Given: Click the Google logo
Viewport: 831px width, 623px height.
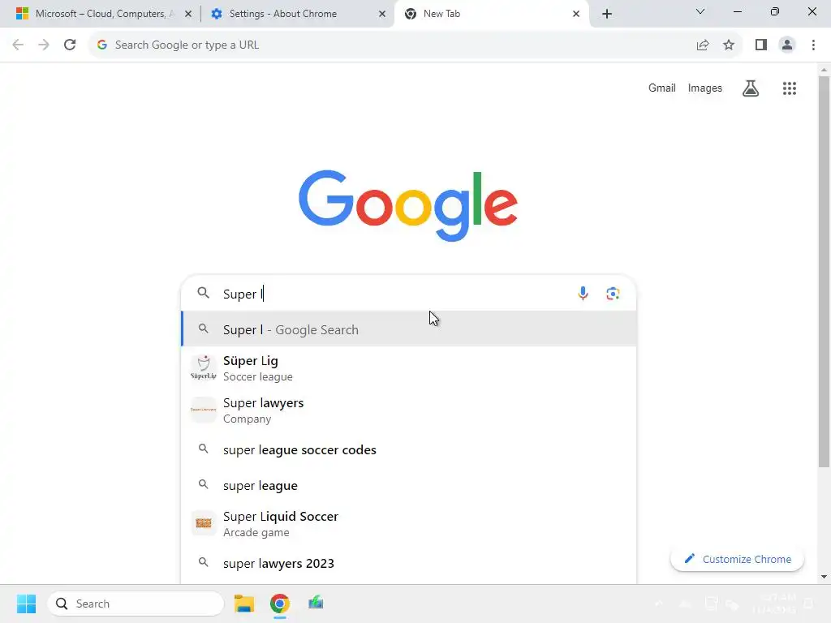Looking at the screenshot, I should tap(408, 205).
